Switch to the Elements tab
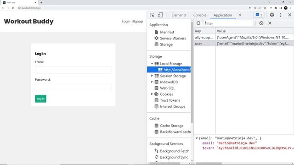Screen dimensions: 294x165 tap(179, 15)
